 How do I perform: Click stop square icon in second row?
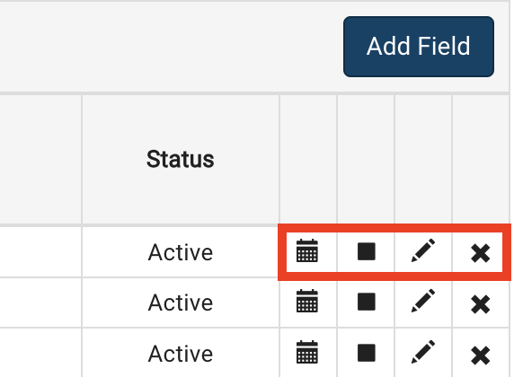pos(367,302)
